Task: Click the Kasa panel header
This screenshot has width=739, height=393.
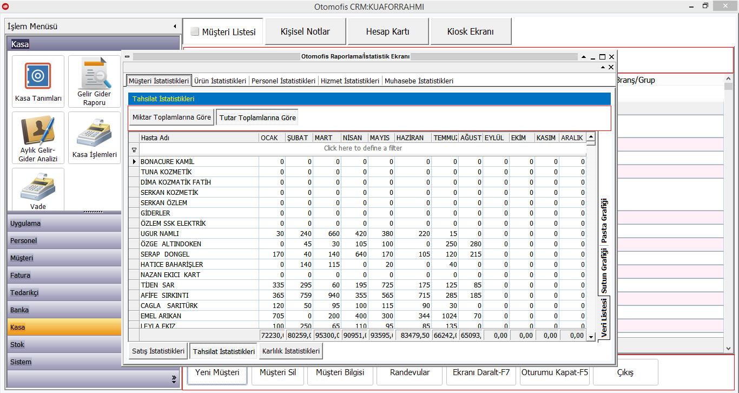Action: coord(94,44)
